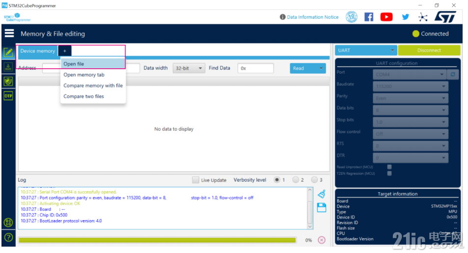Viewport: 468px width, 253px height.
Task: Choose Compare memory with file
Action: point(93,85)
